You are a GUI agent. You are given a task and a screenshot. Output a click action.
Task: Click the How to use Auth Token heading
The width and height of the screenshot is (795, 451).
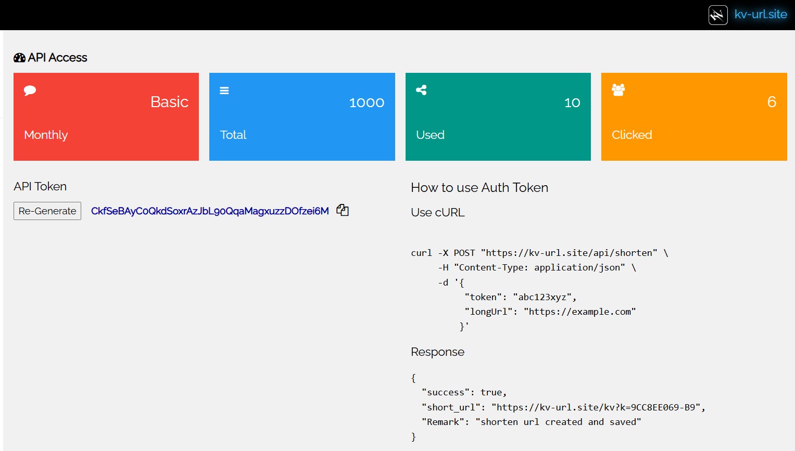click(x=479, y=187)
